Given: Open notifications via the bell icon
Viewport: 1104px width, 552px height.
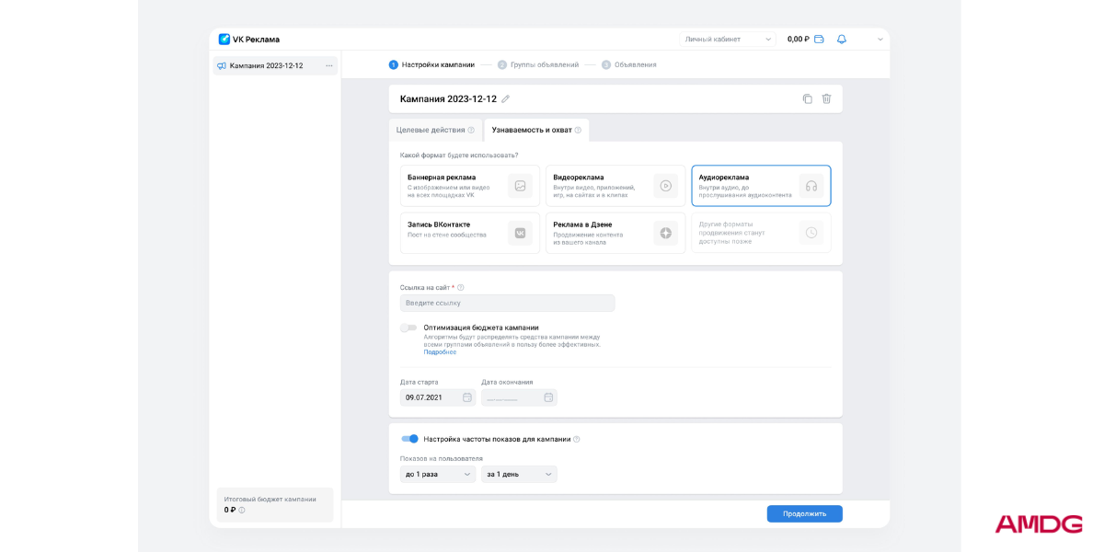Looking at the screenshot, I should point(841,40).
